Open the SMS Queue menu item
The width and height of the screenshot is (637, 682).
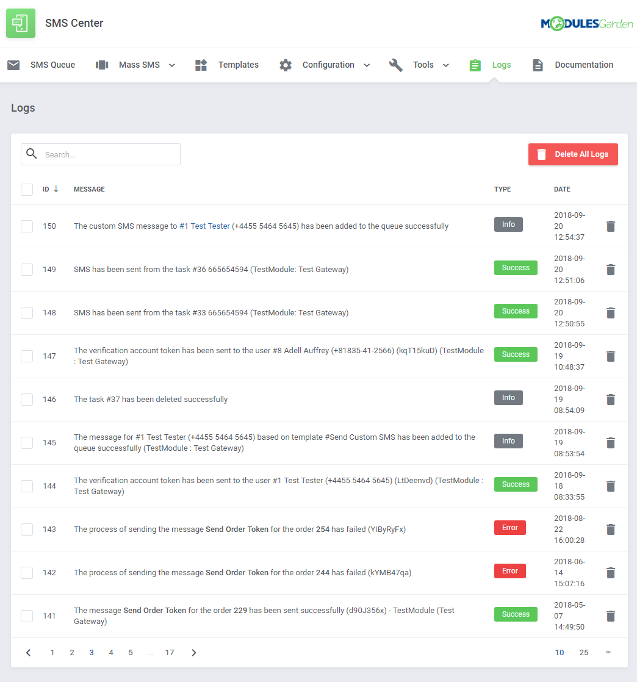[x=52, y=65]
